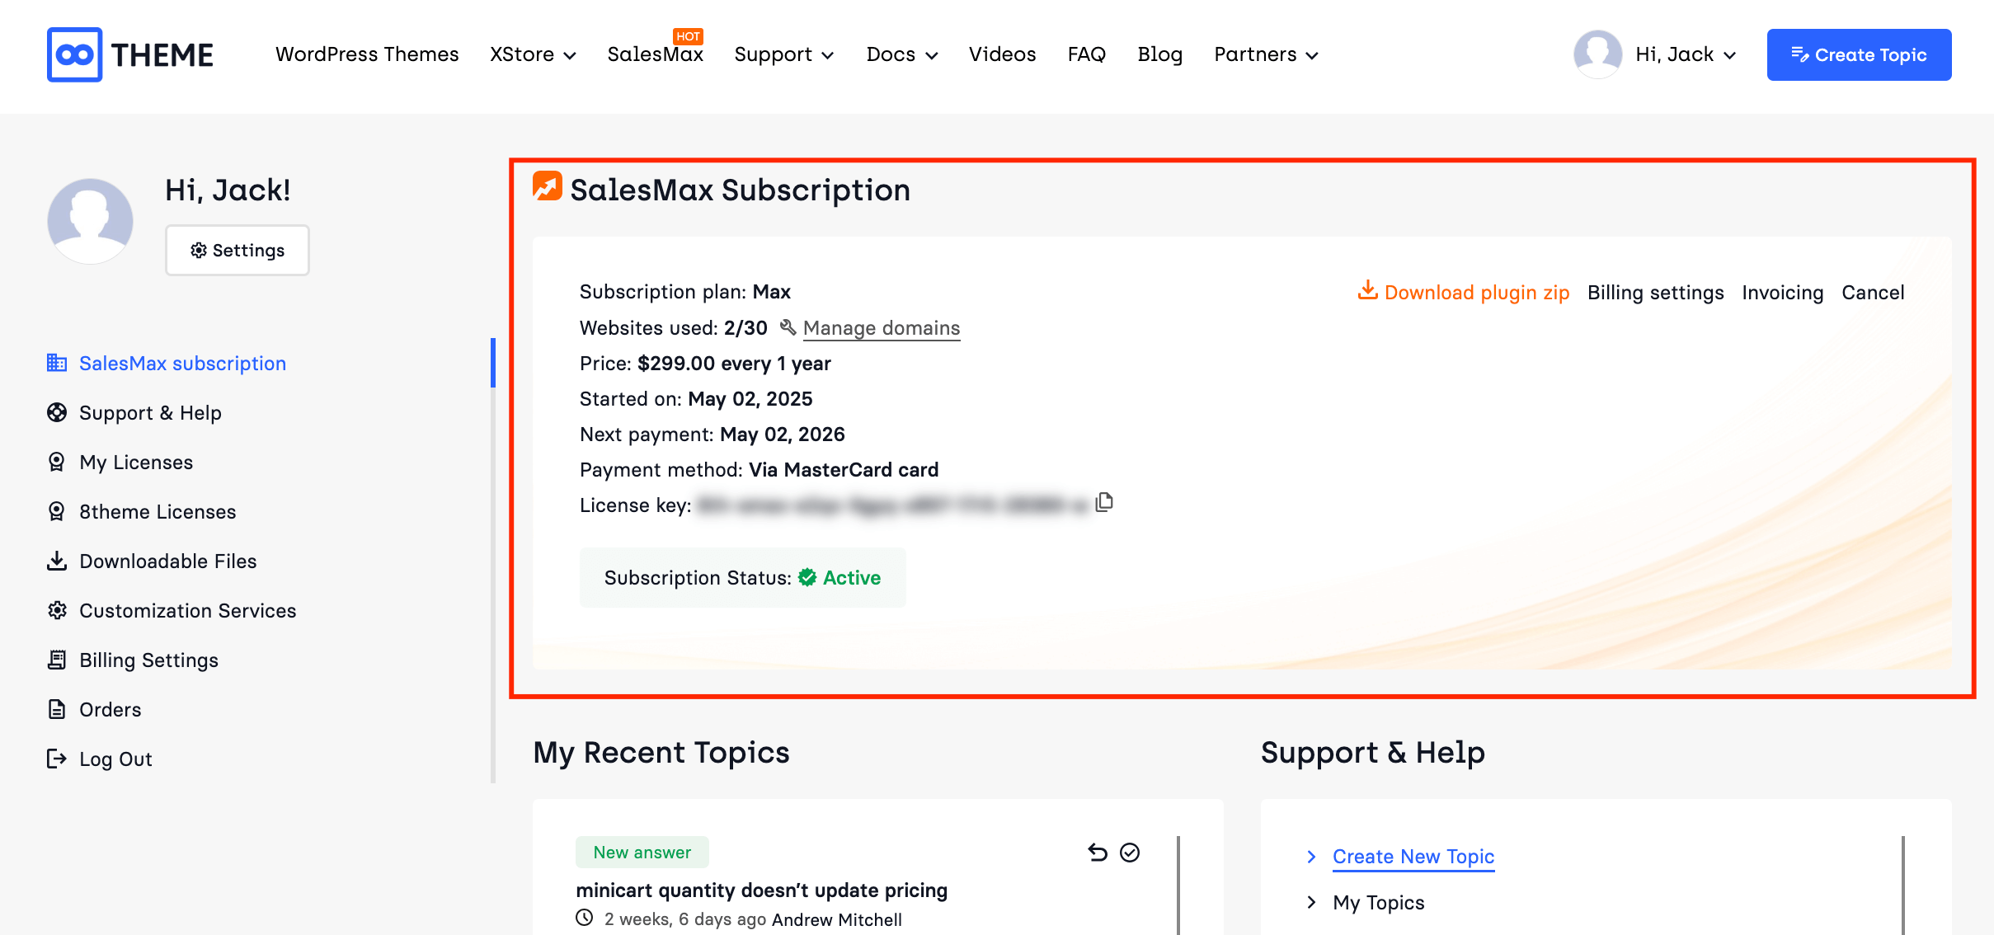Click the Log Out icon in sidebar

tap(56, 759)
